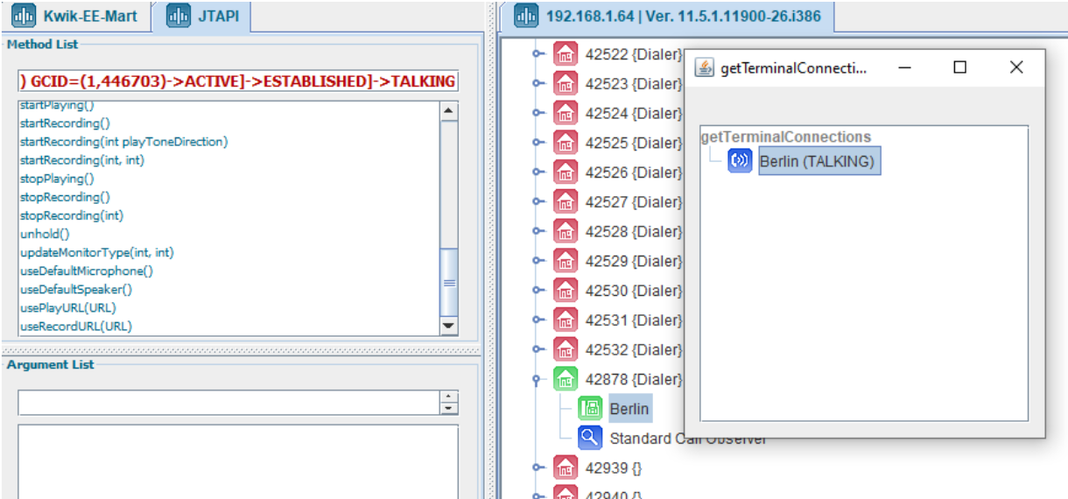Select usePlayURL(URL) method
The image size is (1068, 499).
pyautogui.click(x=67, y=307)
